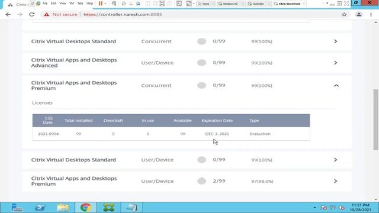Click the In use column header
The image size is (379, 213).
coord(147,120)
